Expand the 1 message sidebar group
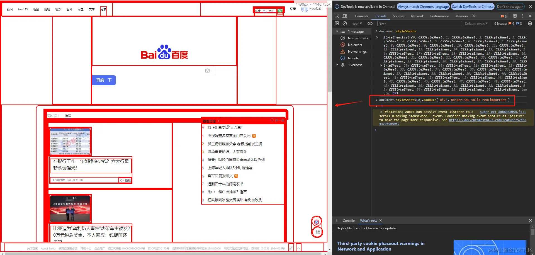 (337, 31)
